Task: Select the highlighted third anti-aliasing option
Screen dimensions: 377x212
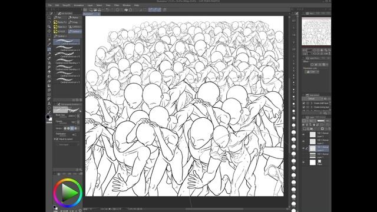Action: 72,128
